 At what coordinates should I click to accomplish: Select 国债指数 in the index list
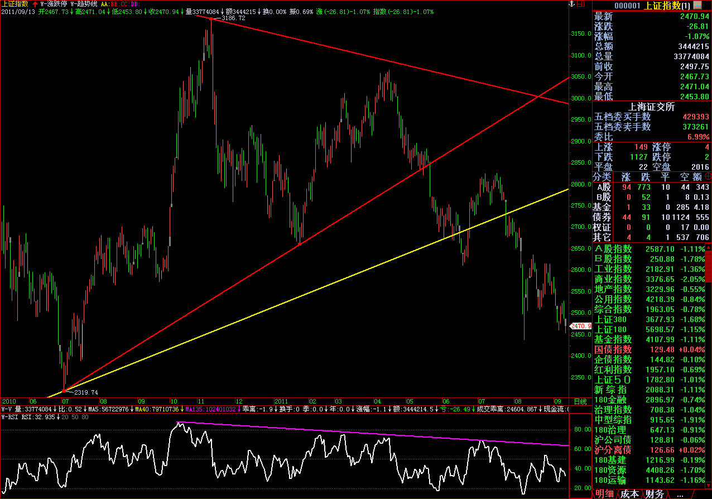pos(613,349)
